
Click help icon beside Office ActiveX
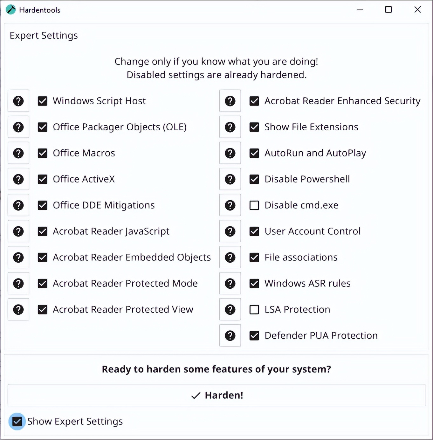[x=18, y=179]
